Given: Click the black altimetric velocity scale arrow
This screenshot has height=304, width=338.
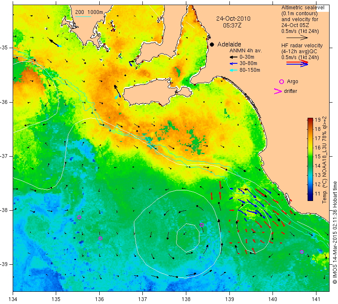Looking at the screenshot, I should [297, 38].
